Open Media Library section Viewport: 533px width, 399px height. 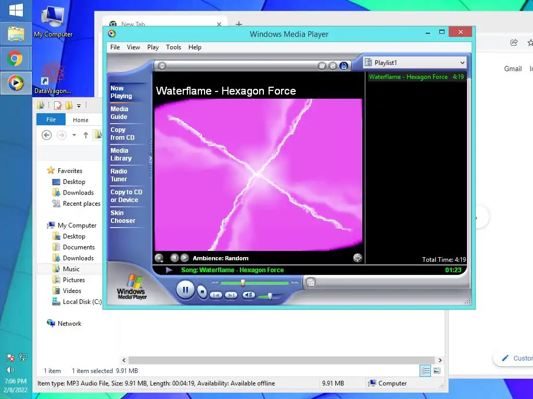tap(121, 154)
